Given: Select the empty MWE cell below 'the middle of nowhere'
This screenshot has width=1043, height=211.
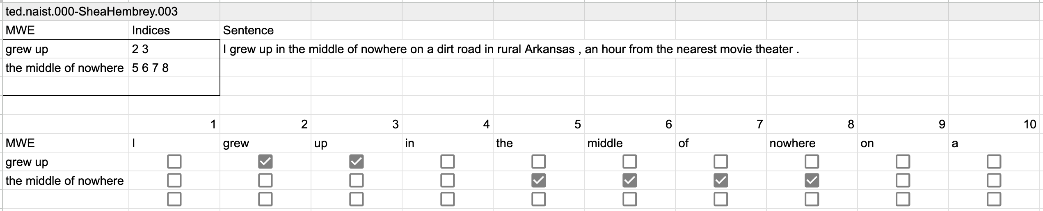Looking at the screenshot, I should 66,86.
